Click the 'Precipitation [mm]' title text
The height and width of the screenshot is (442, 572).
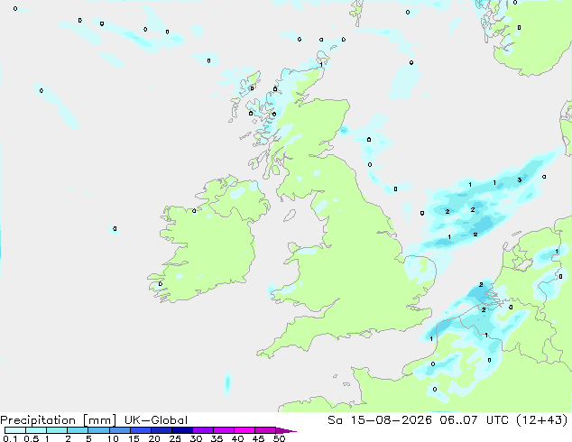pos(59,420)
